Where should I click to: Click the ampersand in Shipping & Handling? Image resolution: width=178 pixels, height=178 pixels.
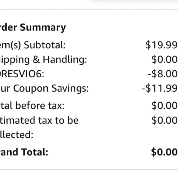36,60
